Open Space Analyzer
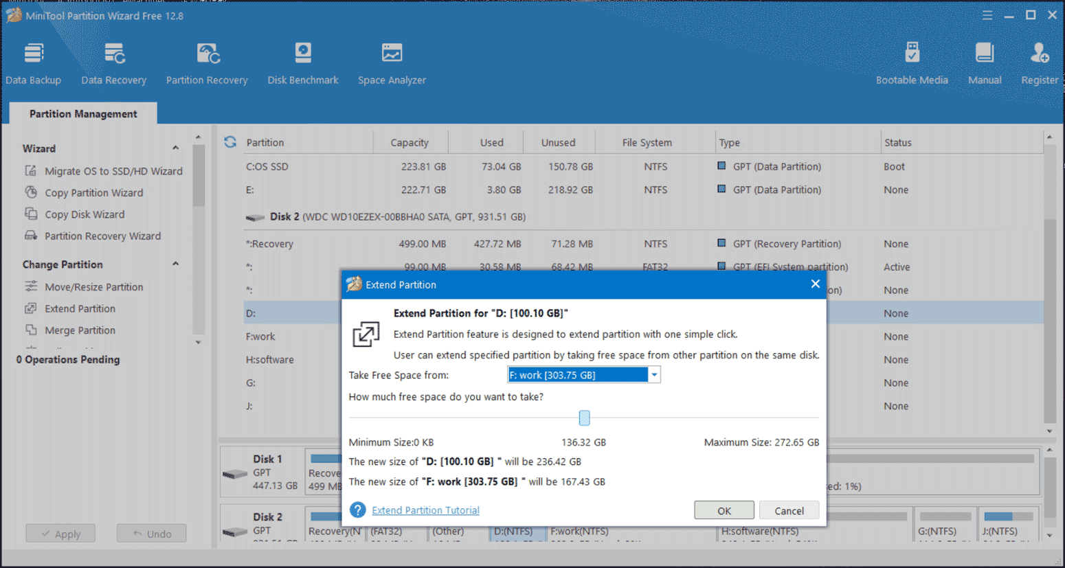 (x=392, y=64)
